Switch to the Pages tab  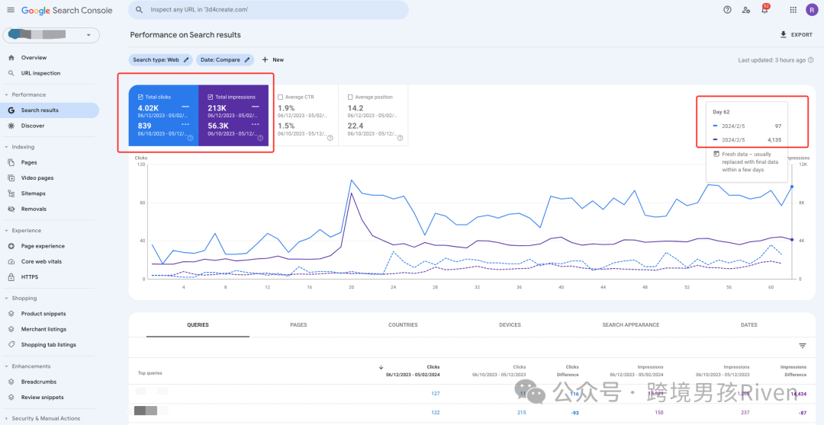(x=298, y=324)
